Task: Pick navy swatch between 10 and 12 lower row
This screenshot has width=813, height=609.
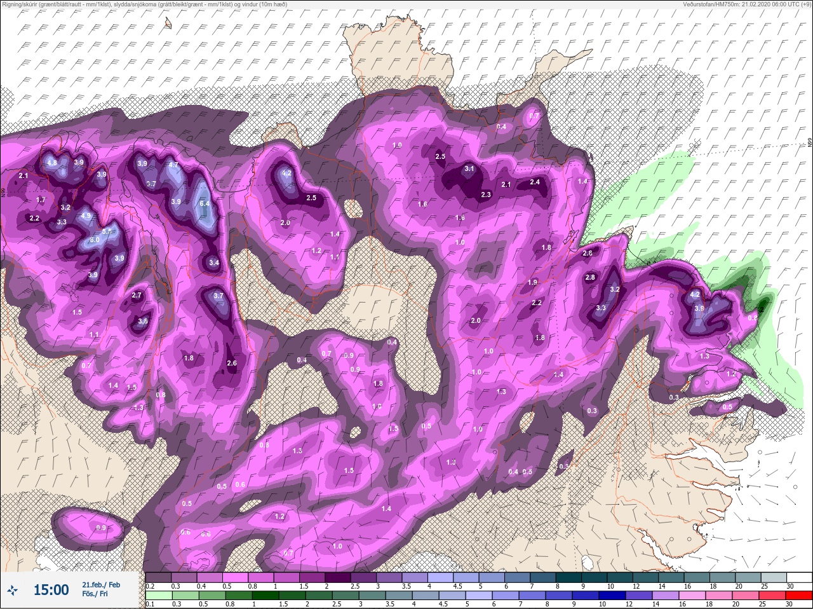Action: [612, 596]
